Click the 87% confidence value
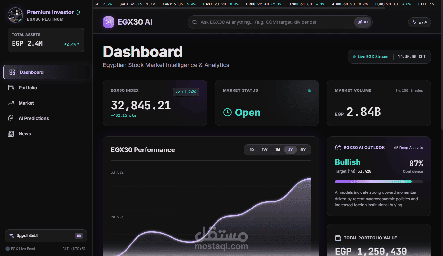The image size is (443, 256). point(416,164)
